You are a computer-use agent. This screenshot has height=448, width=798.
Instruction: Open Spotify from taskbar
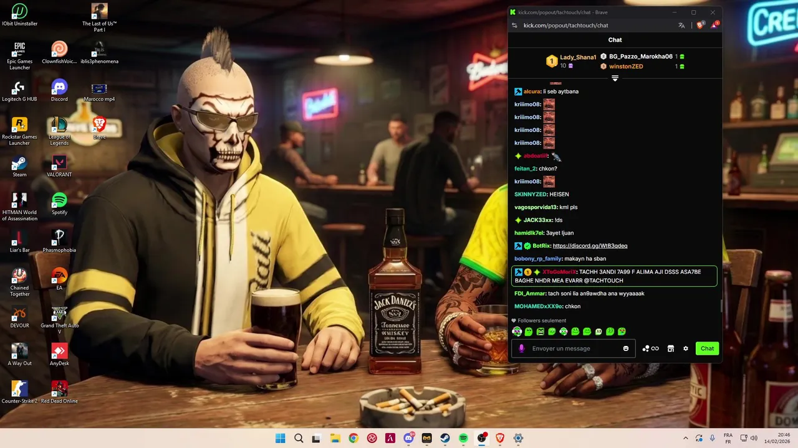tap(463, 439)
